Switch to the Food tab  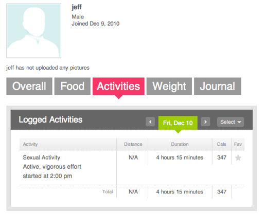[73, 86]
